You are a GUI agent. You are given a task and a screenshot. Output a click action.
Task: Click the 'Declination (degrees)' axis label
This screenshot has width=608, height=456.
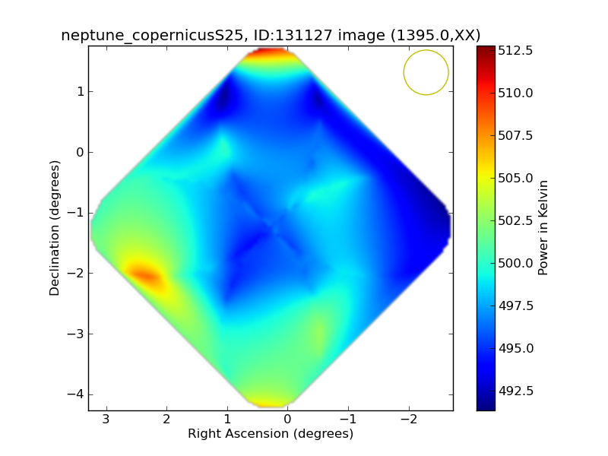tap(55, 228)
